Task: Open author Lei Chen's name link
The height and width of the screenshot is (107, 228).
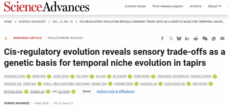Action: (64, 91)
